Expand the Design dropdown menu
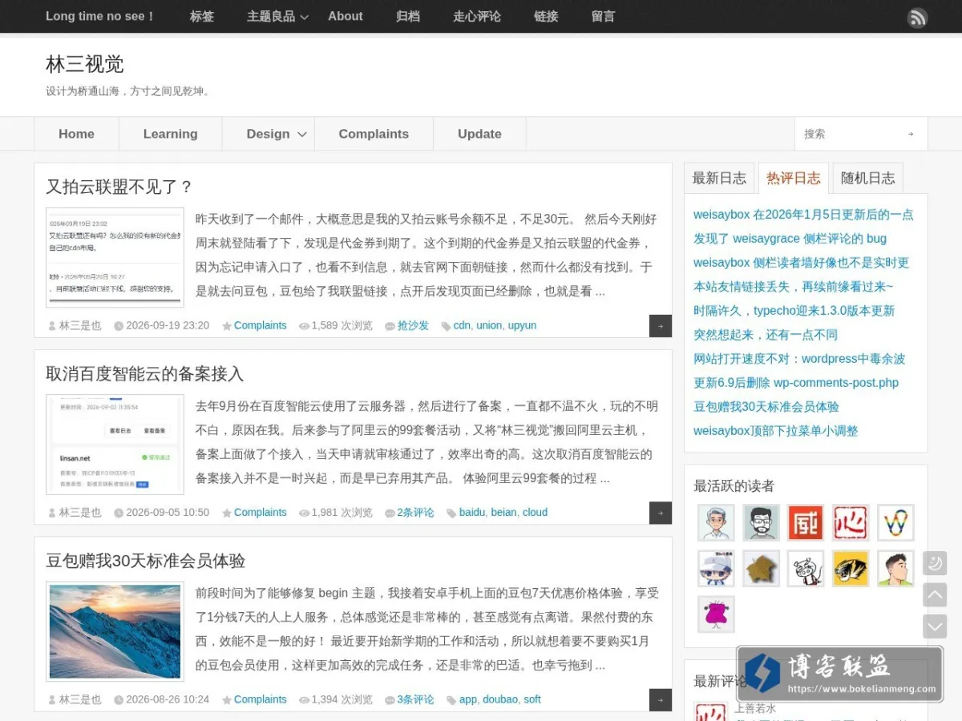Viewport: 962px width, 721px height. click(277, 134)
